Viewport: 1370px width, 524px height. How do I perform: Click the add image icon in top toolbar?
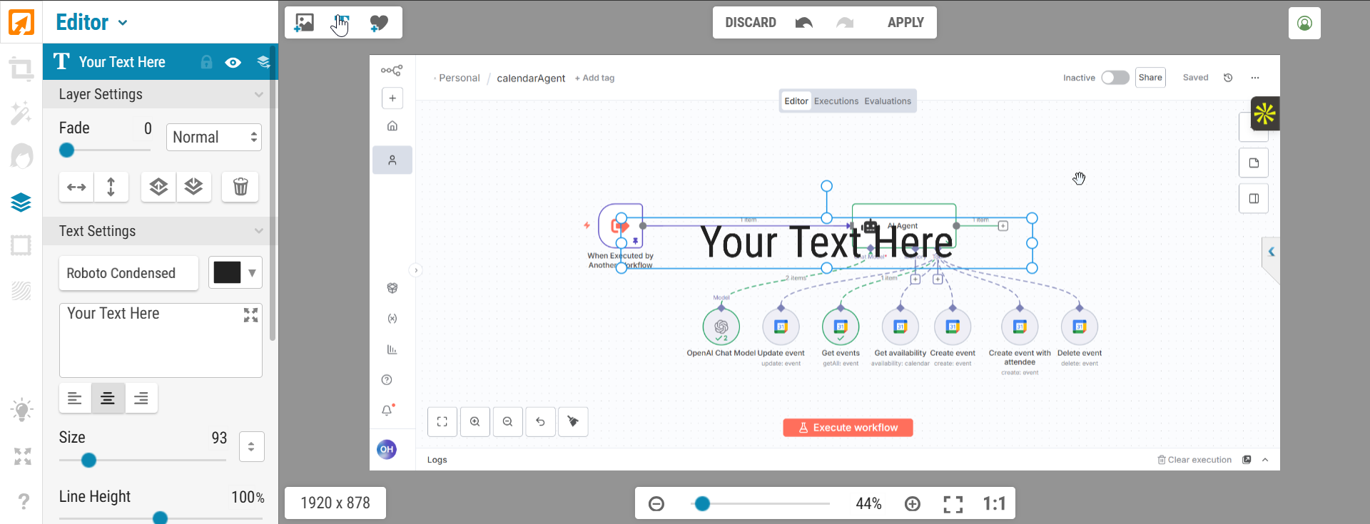[x=305, y=23]
